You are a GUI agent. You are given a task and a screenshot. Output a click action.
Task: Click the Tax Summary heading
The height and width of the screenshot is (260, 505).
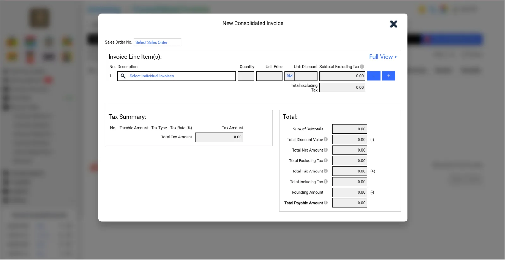click(127, 117)
